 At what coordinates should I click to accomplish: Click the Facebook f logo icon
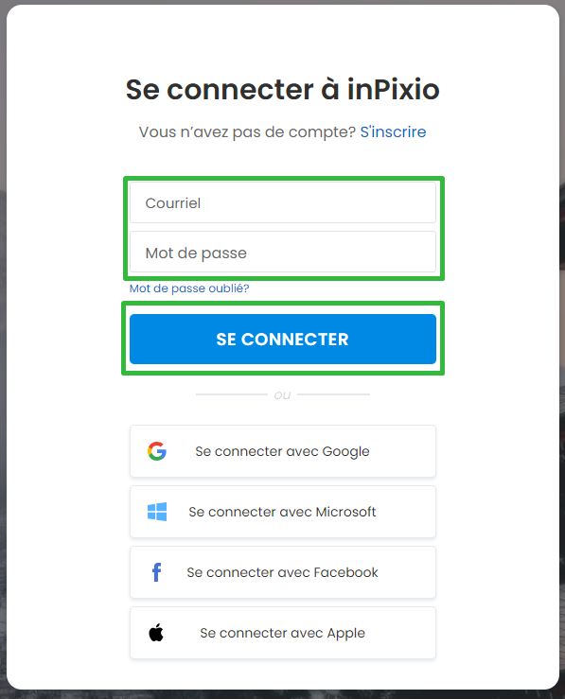[x=156, y=572]
